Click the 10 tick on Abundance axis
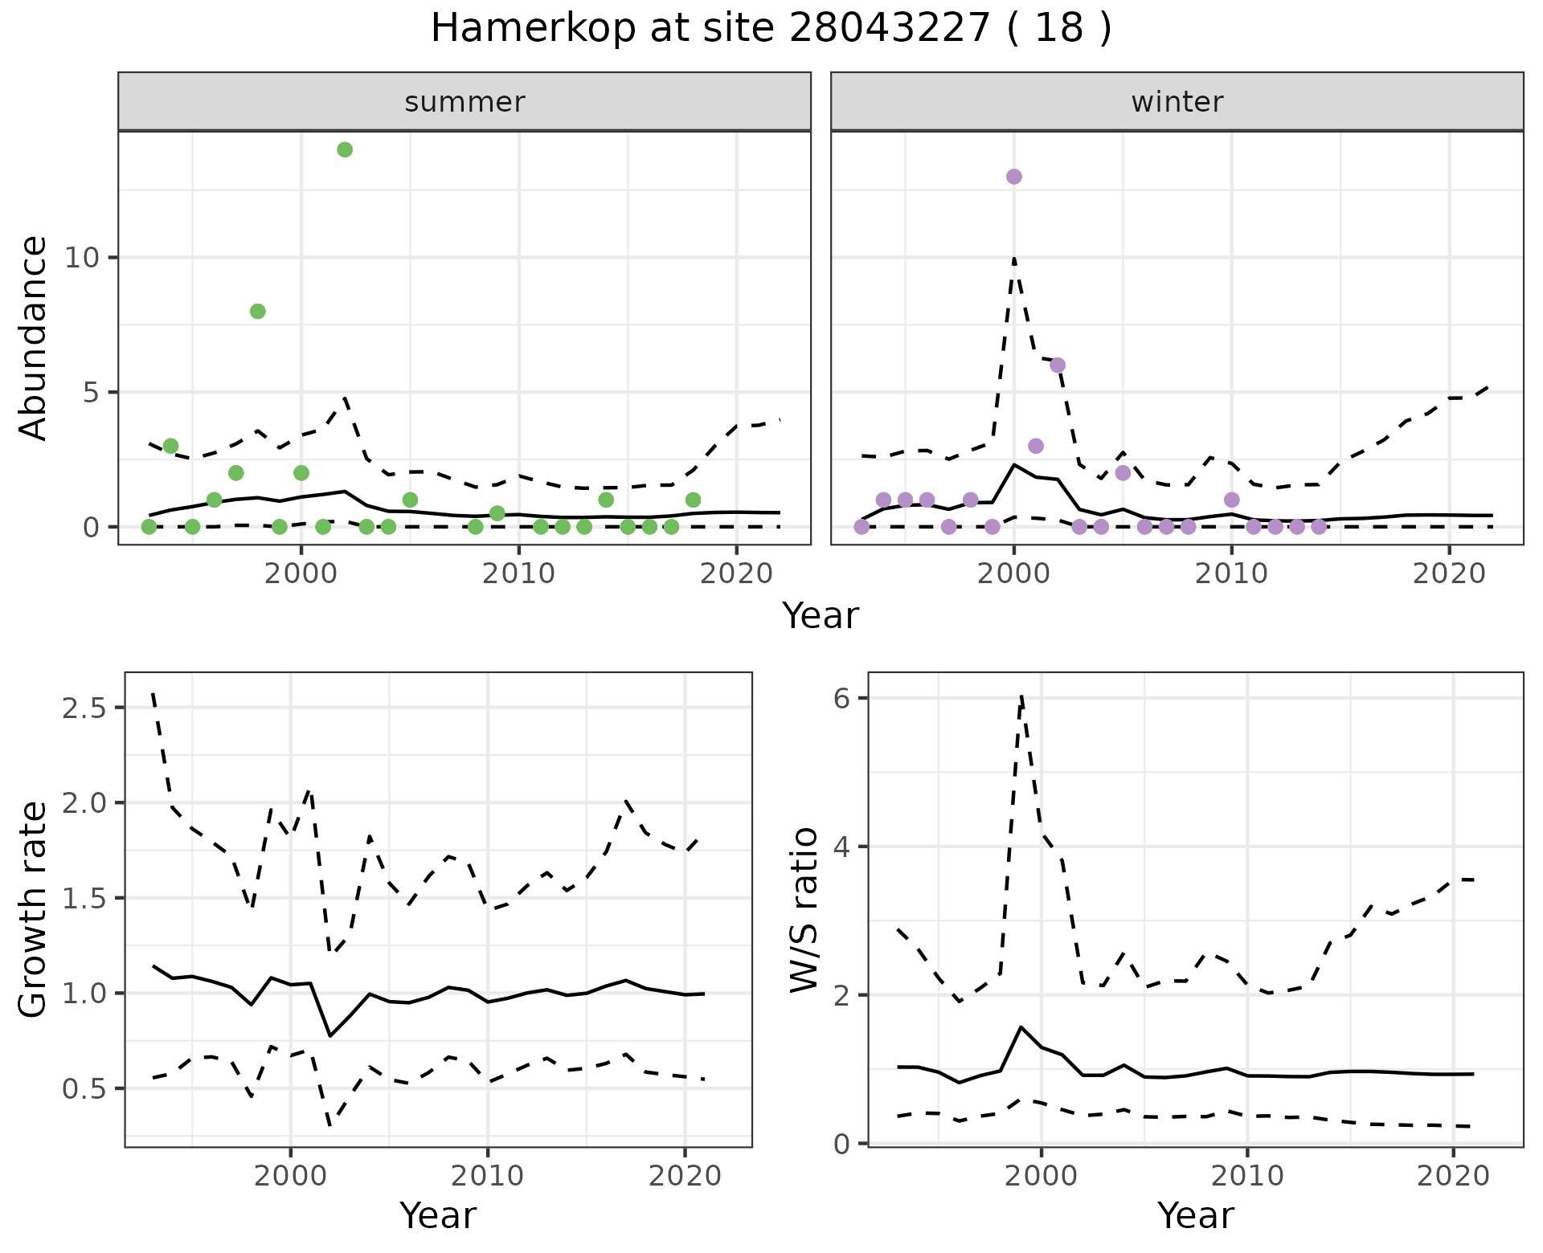The width and height of the screenshot is (1543, 1253). click(x=82, y=258)
